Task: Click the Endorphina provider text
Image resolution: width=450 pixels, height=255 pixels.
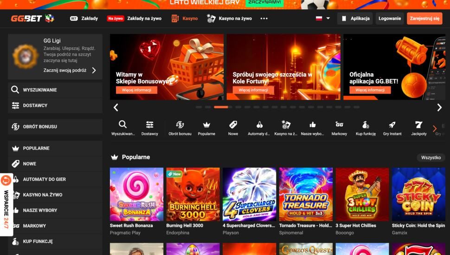Action: coord(178,233)
